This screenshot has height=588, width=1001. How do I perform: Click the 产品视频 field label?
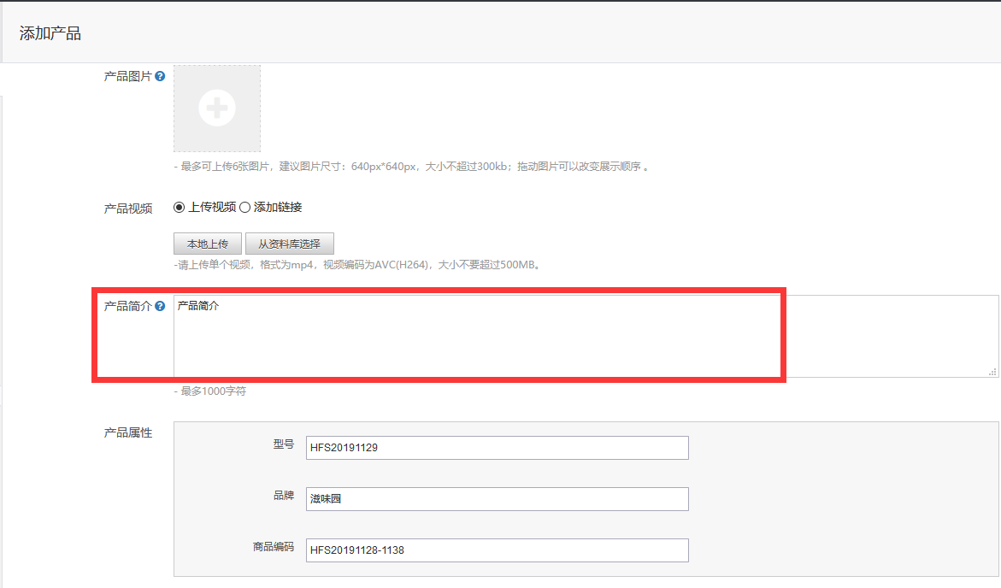127,209
